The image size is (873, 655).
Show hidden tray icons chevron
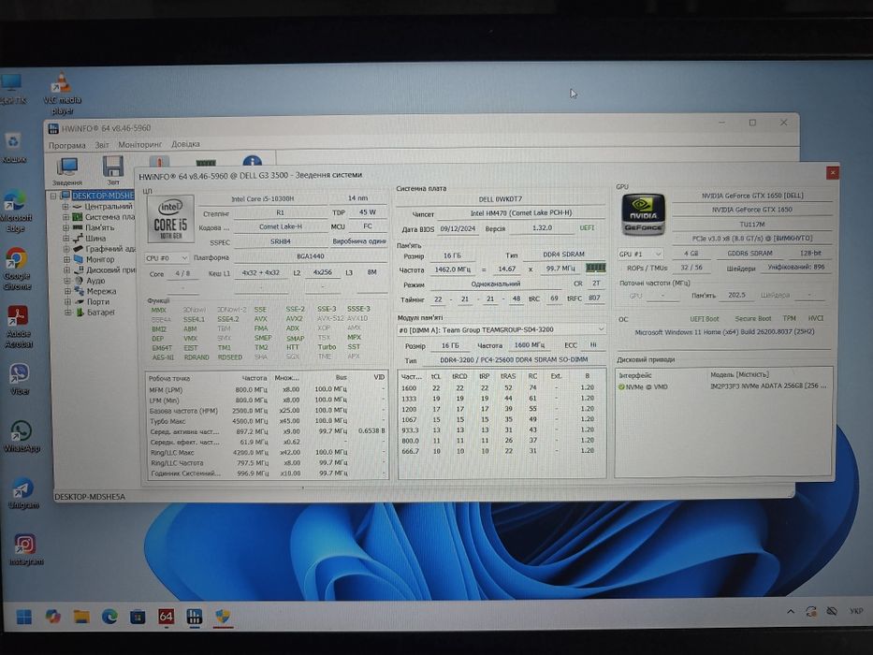(791, 612)
